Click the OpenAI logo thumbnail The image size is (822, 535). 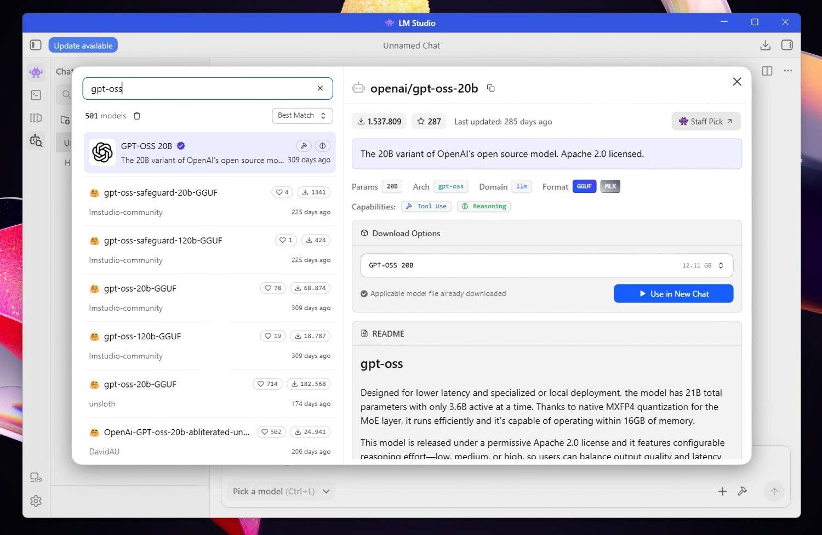[x=102, y=152]
